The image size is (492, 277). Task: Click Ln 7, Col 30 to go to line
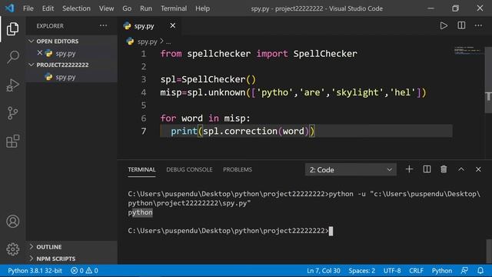pyautogui.click(x=323, y=270)
